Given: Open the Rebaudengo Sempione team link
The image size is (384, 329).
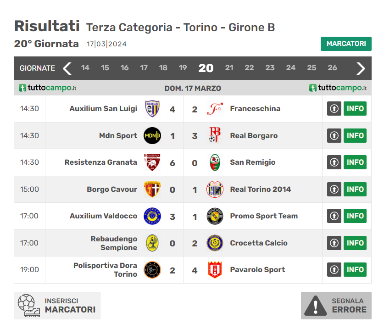Looking at the screenshot, I should tap(114, 243).
